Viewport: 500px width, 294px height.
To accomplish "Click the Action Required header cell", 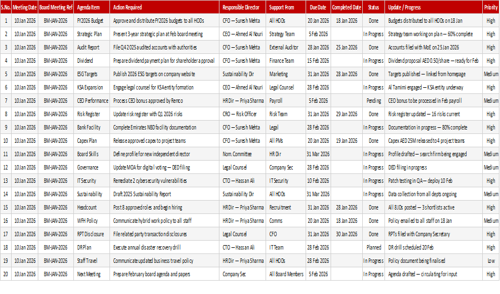I will pyautogui.click(x=164, y=7).
